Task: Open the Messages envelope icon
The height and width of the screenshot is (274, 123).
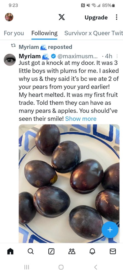Action: 113,252
